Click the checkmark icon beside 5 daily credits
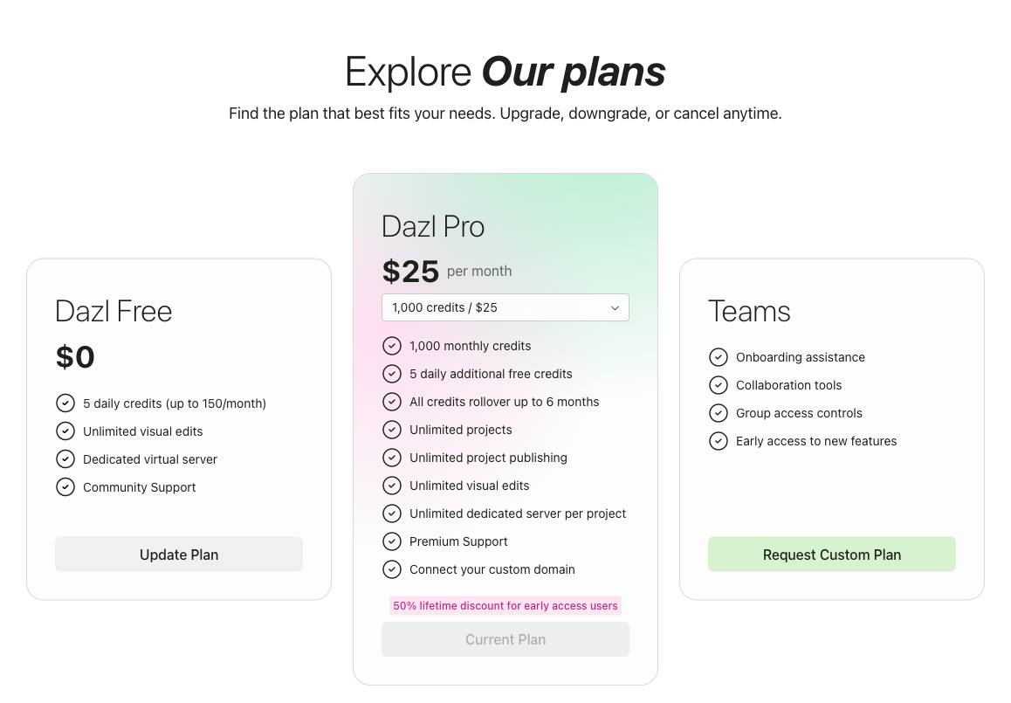1011x703 pixels. (65, 403)
